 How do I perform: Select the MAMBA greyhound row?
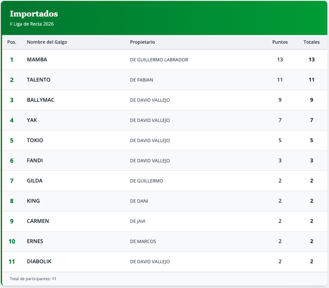pyautogui.click(x=37, y=60)
